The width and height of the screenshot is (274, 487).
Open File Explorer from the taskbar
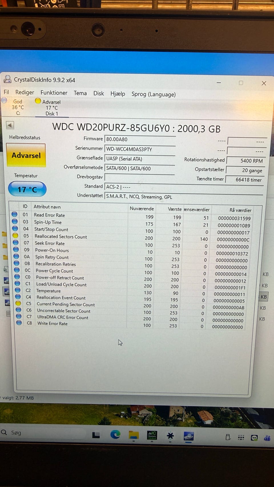click(x=134, y=435)
